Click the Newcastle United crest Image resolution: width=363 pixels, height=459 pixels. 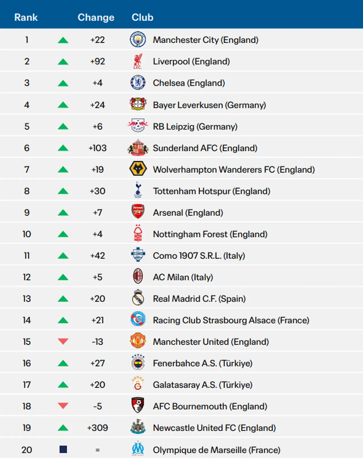(x=138, y=427)
